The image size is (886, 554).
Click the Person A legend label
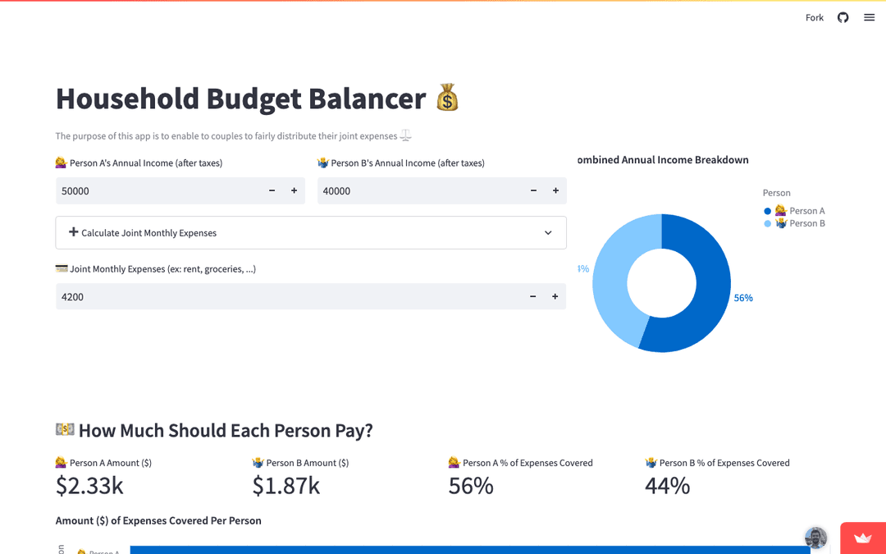800,211
